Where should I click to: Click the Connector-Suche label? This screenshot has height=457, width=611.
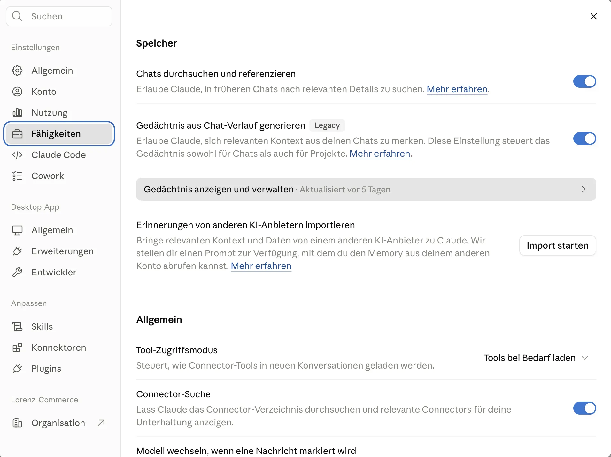click(x=173, y=394)
